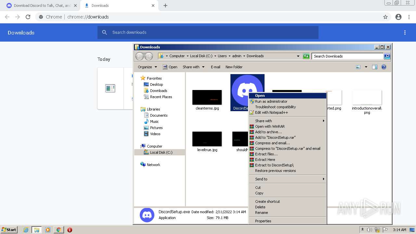Choose Run as administrator

click(288, 101)
